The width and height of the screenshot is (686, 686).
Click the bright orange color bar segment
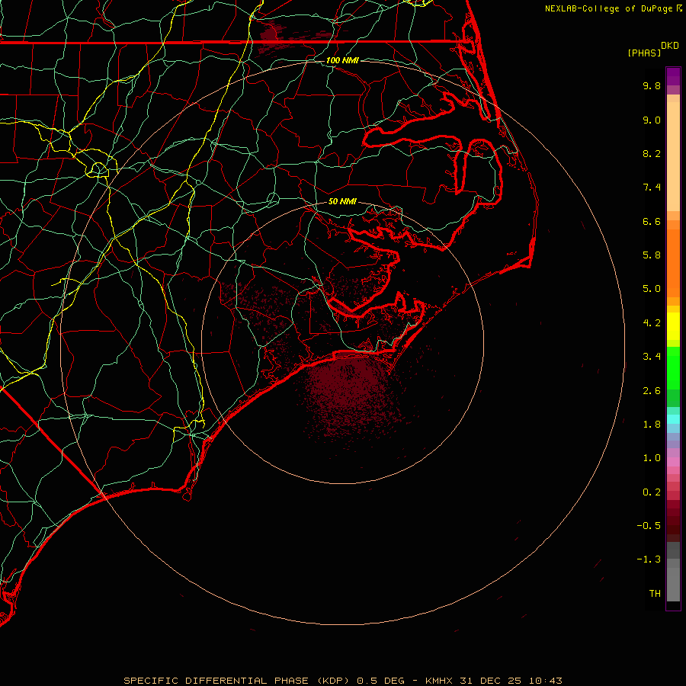pyautogui.click(x=673, y=262)
